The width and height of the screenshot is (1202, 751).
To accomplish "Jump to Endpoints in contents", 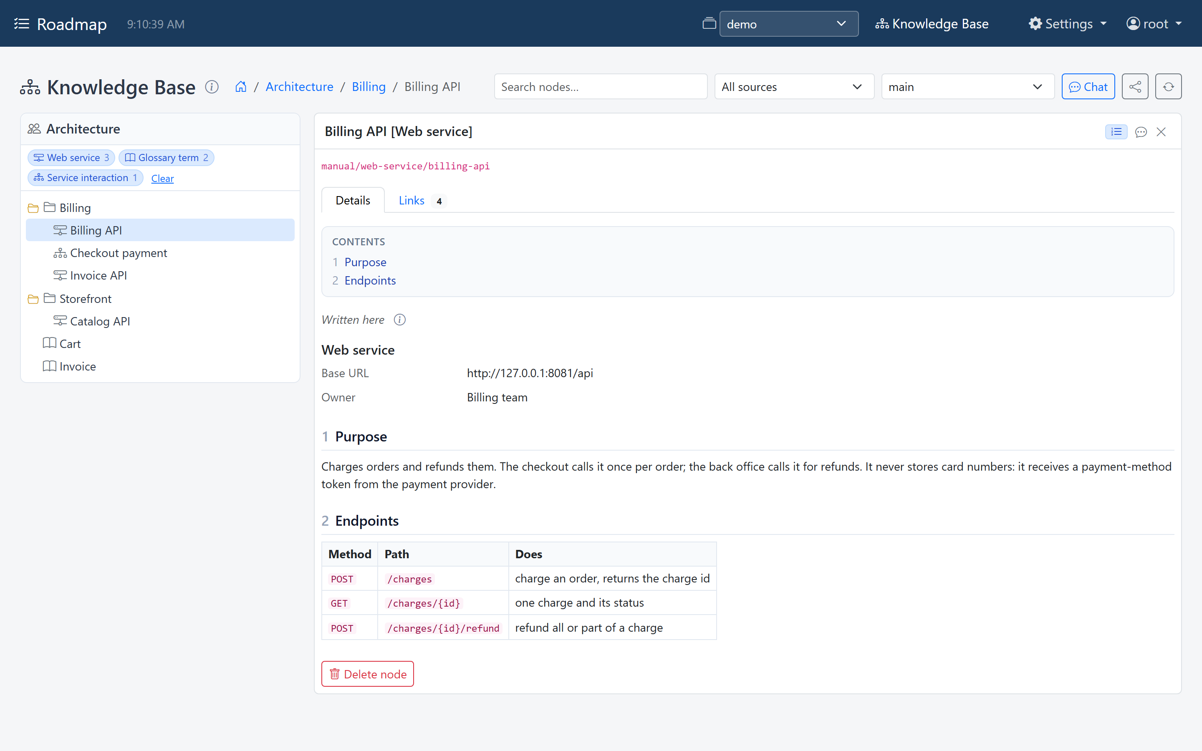I will (370, 281).
